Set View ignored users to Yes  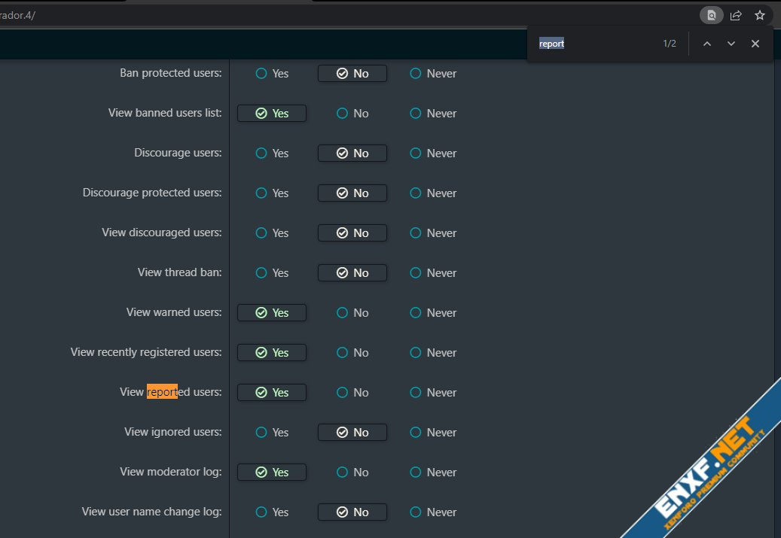pyautogui.click(x=272, y=433)
